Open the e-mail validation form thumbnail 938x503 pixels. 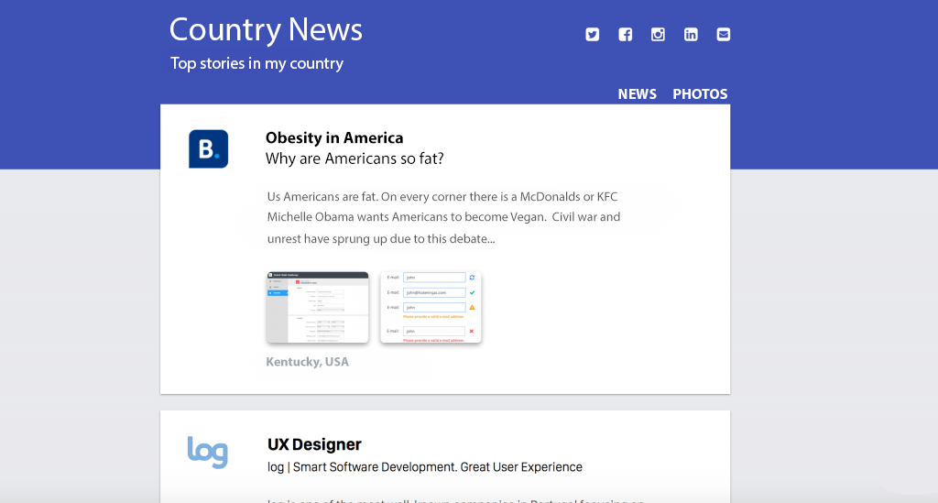pos(431,307)
